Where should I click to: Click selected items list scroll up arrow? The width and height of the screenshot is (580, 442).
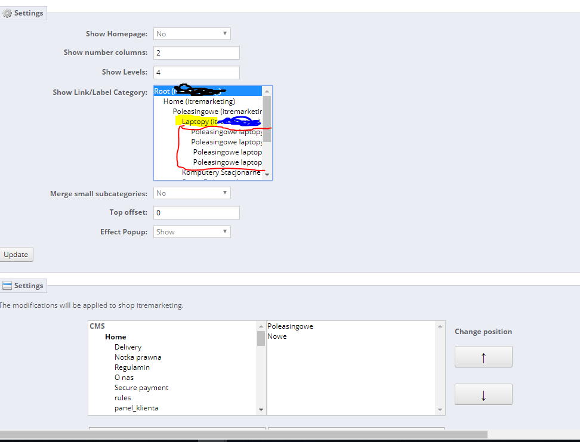pos(440,326)
